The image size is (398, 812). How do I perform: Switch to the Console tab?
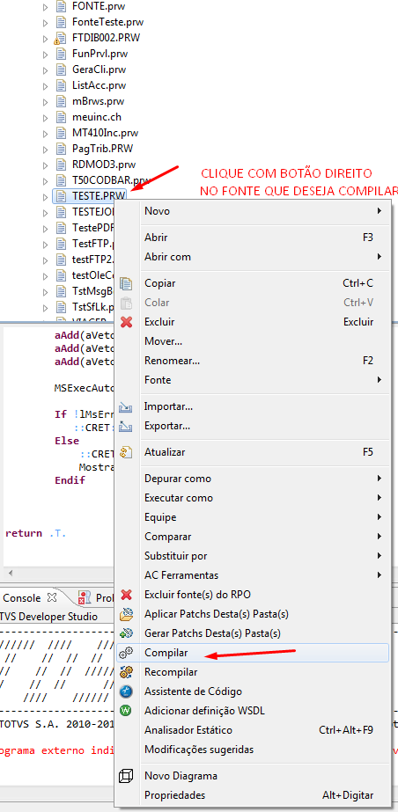tap(22, 597)
